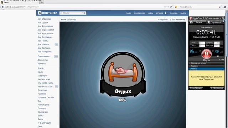Click Высота field in HyperCam
Screen dimensions: 228x128
217,46
